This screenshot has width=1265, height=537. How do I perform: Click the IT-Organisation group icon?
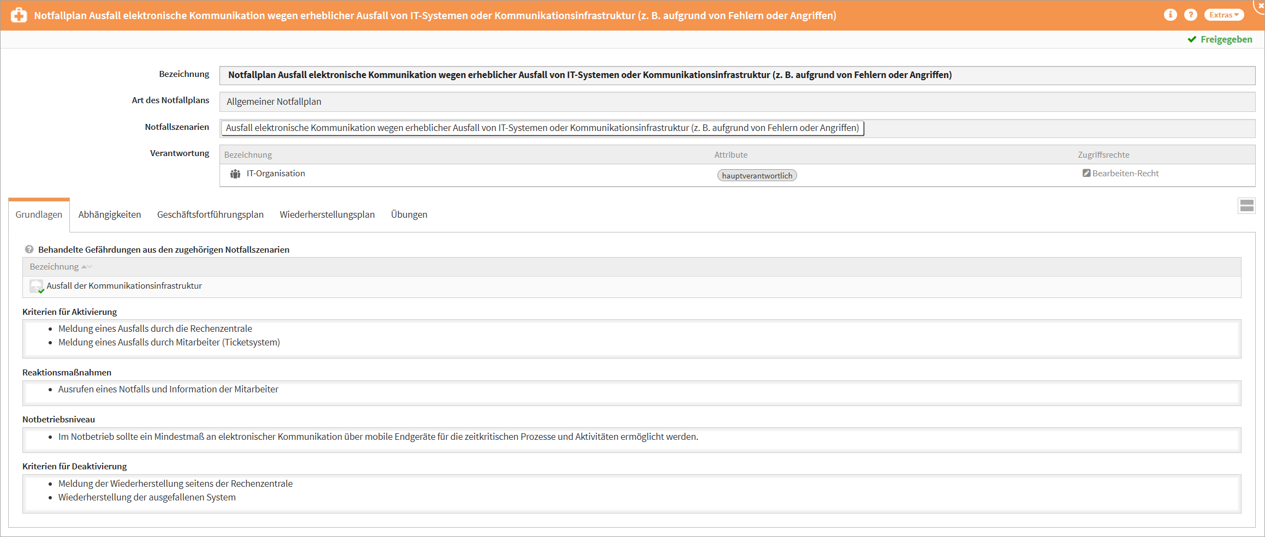(x=235, y=174)
